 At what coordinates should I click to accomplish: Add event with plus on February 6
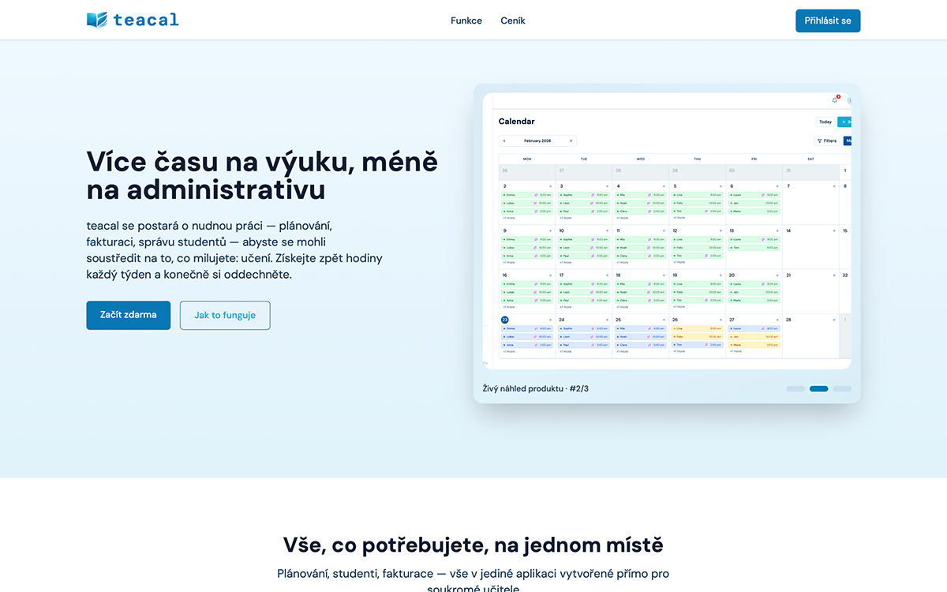(777, 186)
